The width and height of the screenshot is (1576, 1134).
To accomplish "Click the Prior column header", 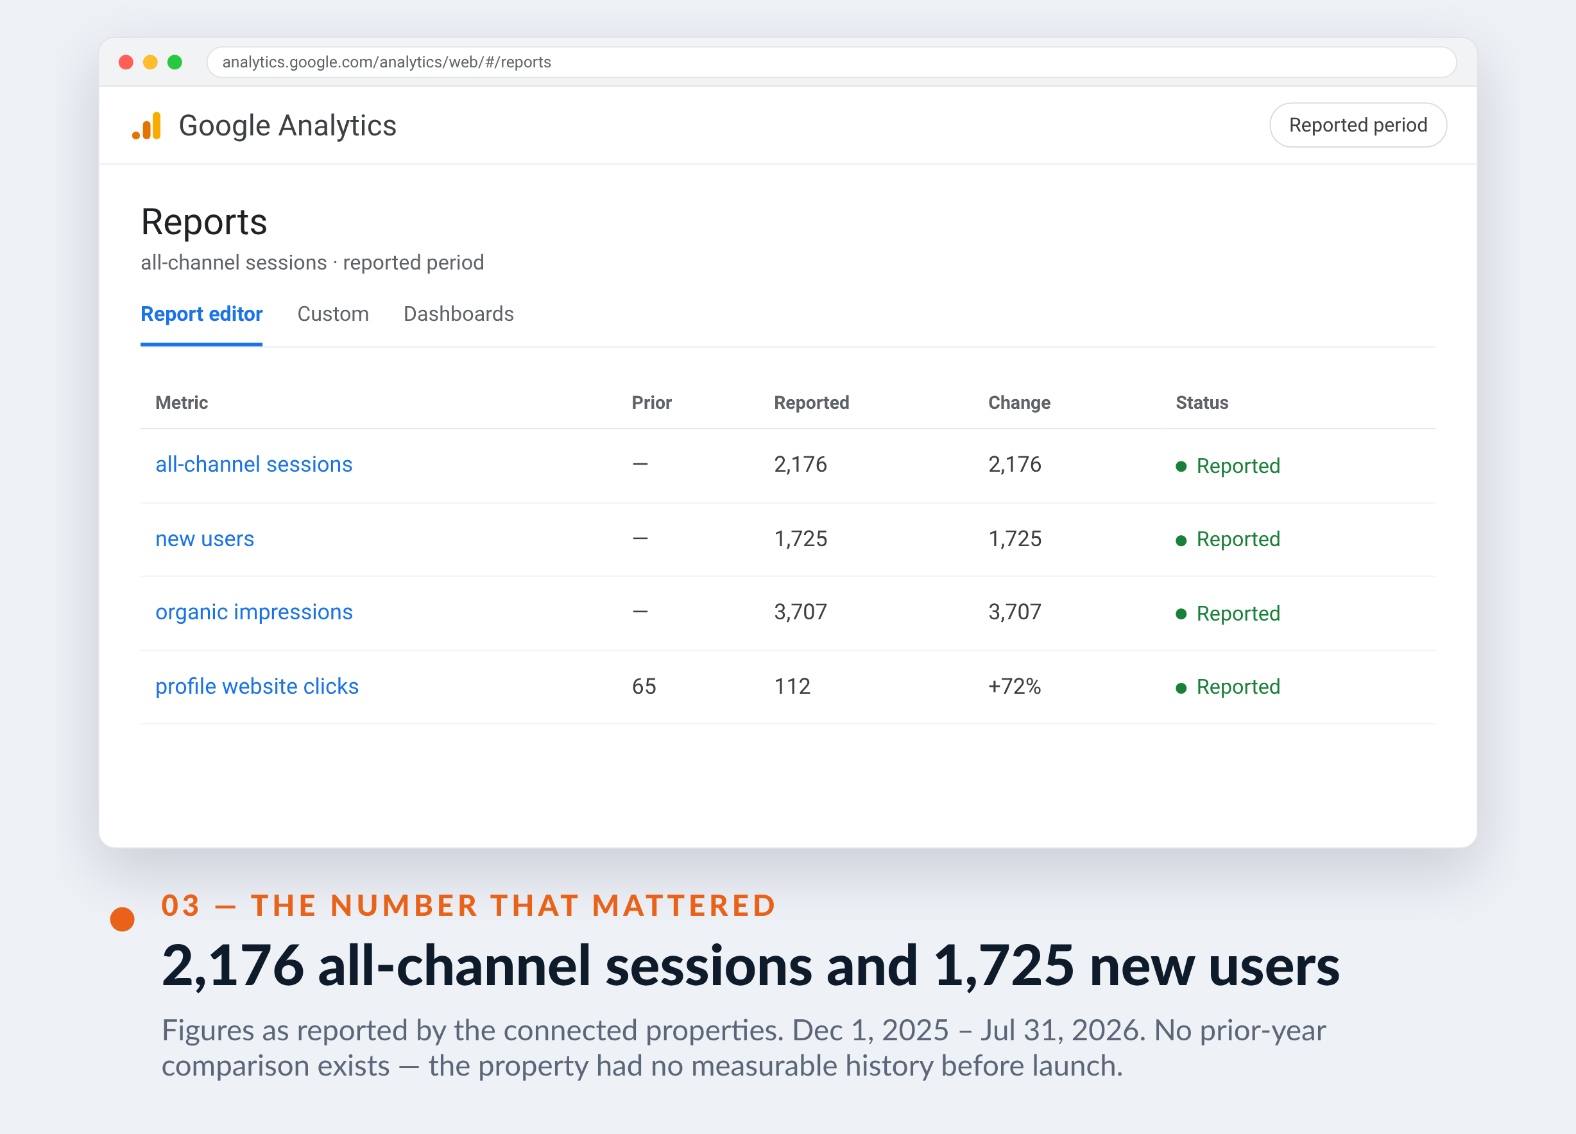I will [651, 403].
